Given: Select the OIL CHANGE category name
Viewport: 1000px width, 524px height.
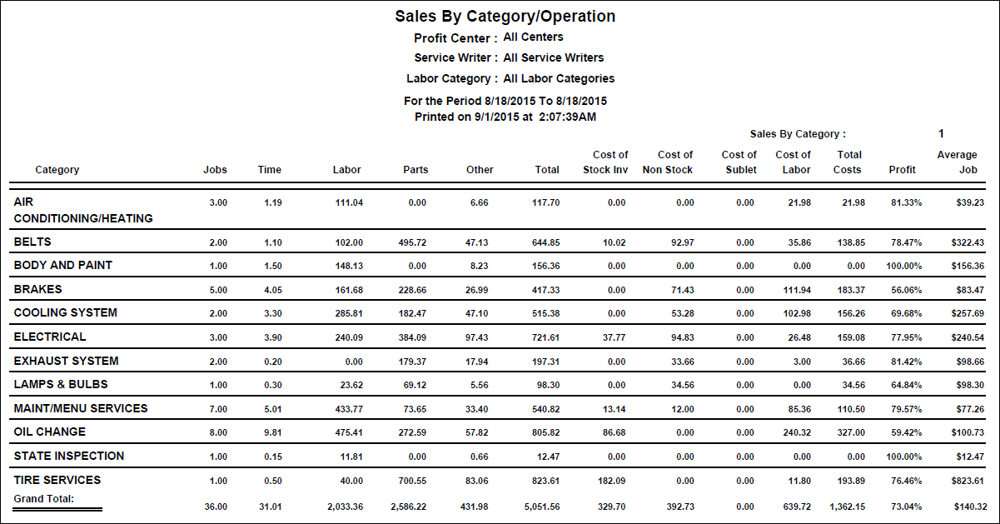Looking at the screenshot, I should (50, 432).
